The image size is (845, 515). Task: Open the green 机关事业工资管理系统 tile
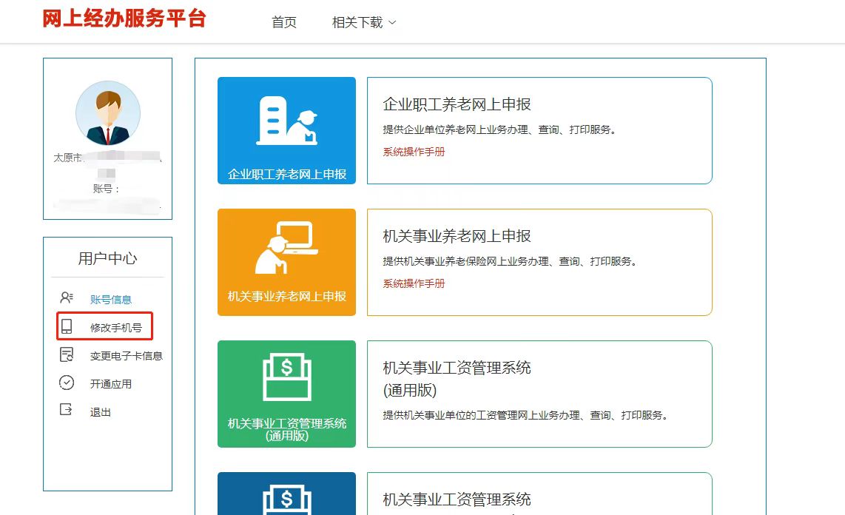point(286,394)
